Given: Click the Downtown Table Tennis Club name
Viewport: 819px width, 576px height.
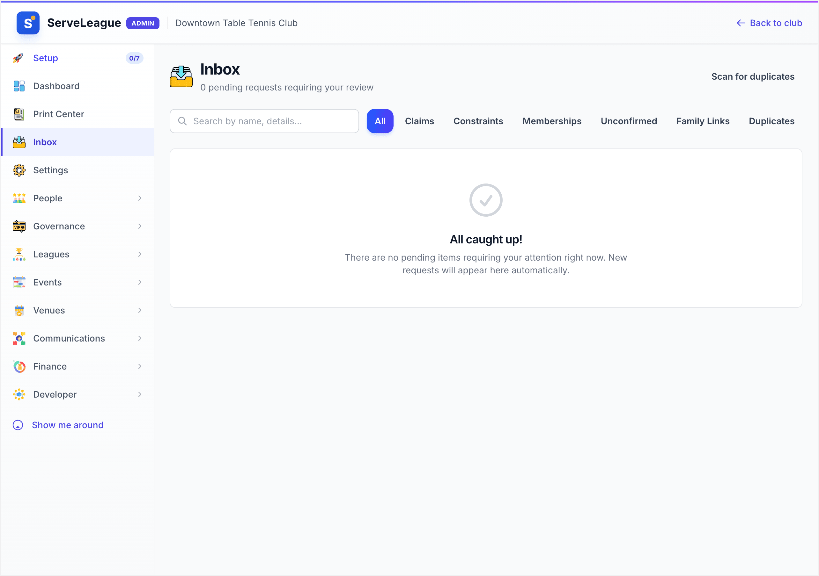Looking at the screenshot, I should coord(236,23).
